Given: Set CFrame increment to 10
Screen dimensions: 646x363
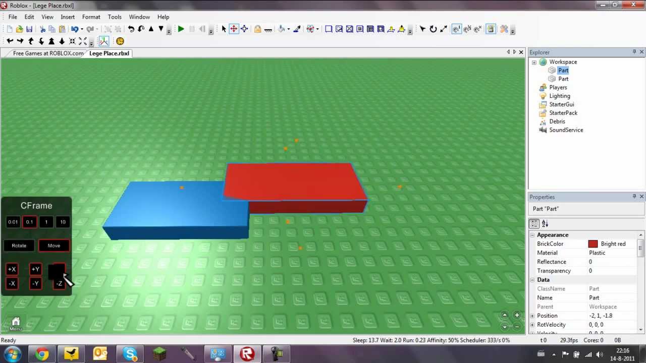Looking at the screenshot, I should [x=63, y=222].
